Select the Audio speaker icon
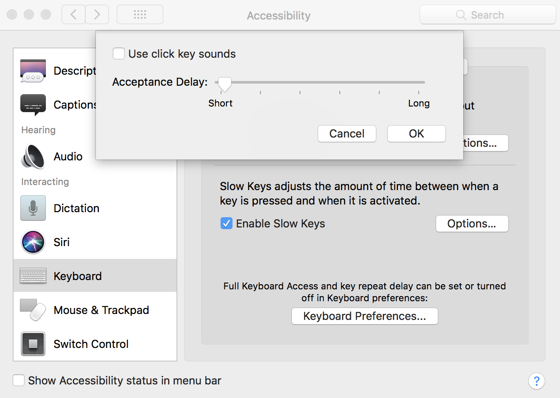Viewport: 560px width, 398px height. click(x=33, y=156)
